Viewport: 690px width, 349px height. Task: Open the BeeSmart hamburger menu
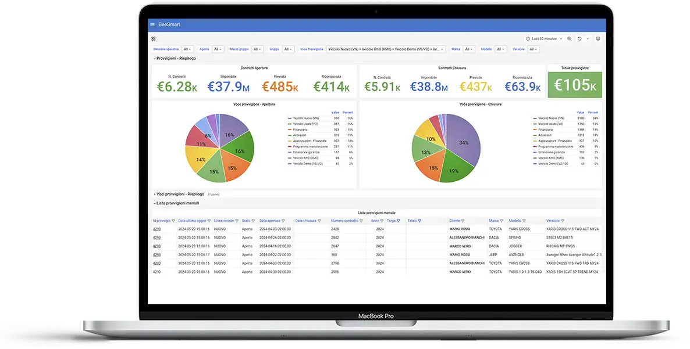point(152,24)
